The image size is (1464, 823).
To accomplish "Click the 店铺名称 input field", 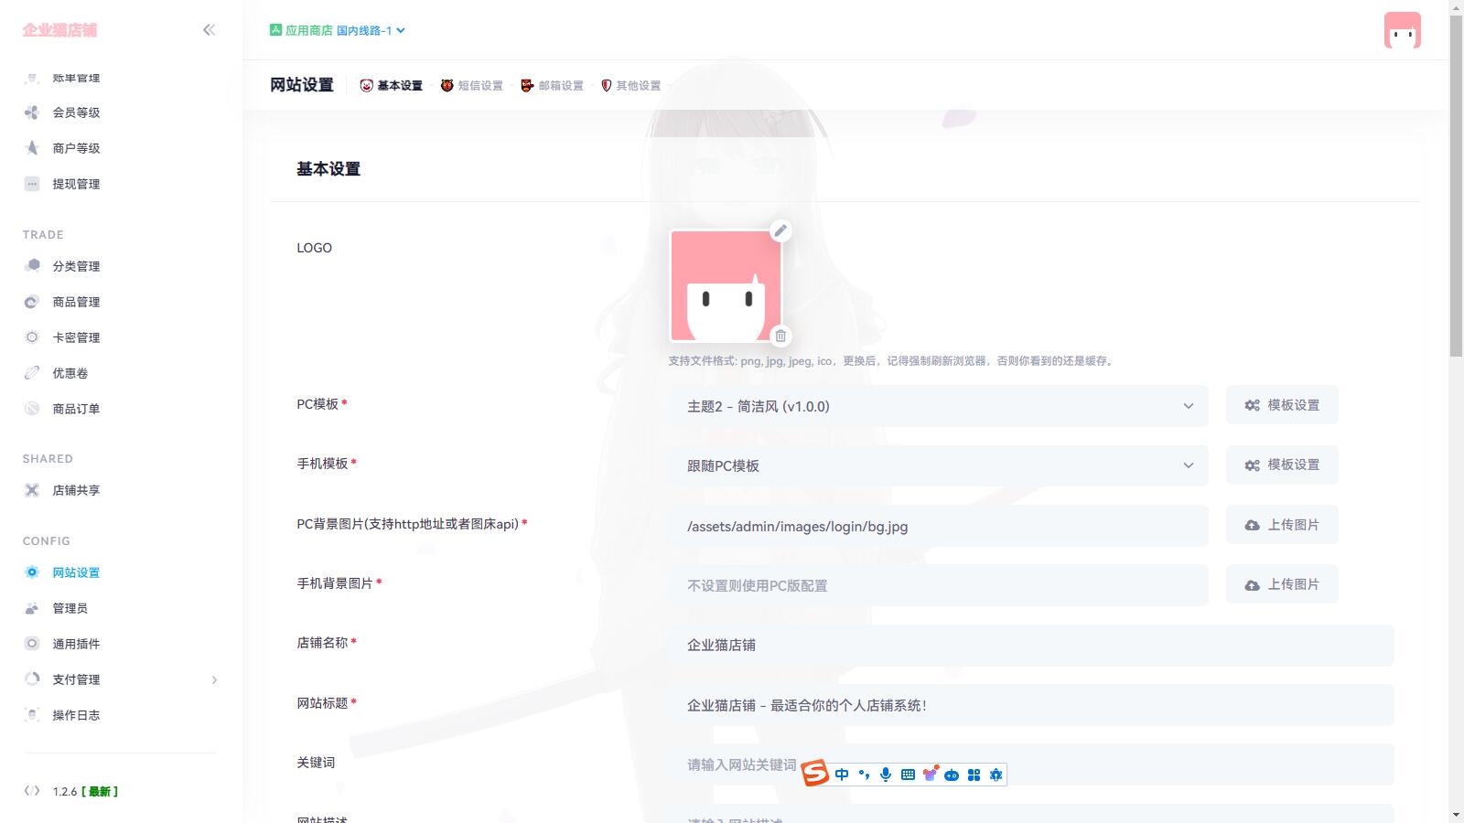I will (x=1030, y=646).
